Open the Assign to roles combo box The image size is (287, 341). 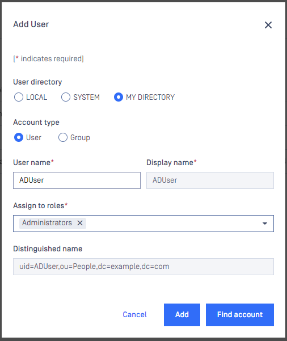pyautogui.click(x=143, y=224)
